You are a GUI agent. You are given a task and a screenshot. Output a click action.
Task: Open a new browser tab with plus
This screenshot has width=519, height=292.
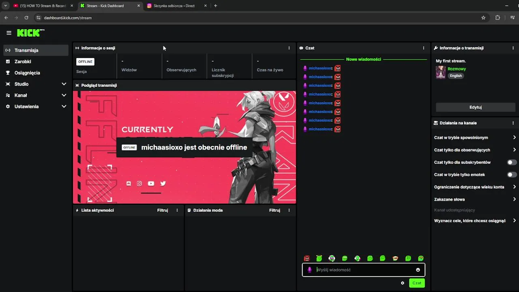tap(215, 6)
